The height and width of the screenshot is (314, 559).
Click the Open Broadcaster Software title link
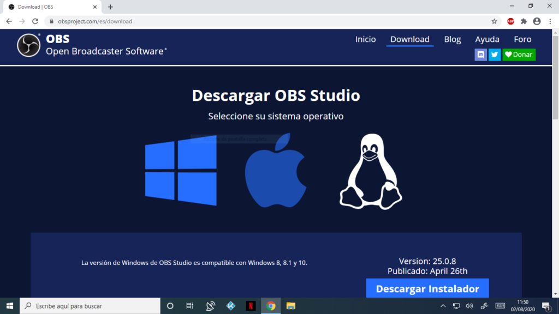click(x=106, y=51)
